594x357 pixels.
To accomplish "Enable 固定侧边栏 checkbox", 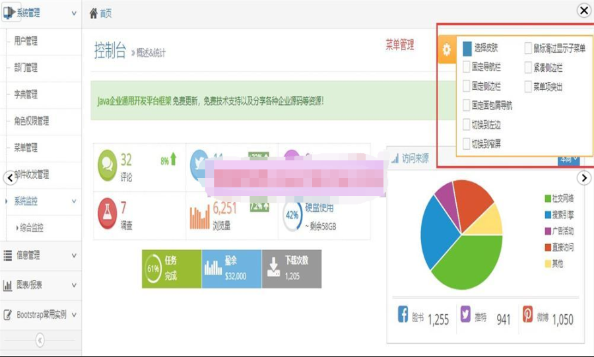I will click(x=467, y=86).
